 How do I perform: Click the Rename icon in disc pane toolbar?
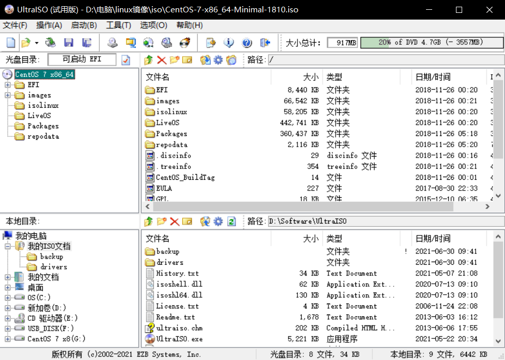coord(187,60)
